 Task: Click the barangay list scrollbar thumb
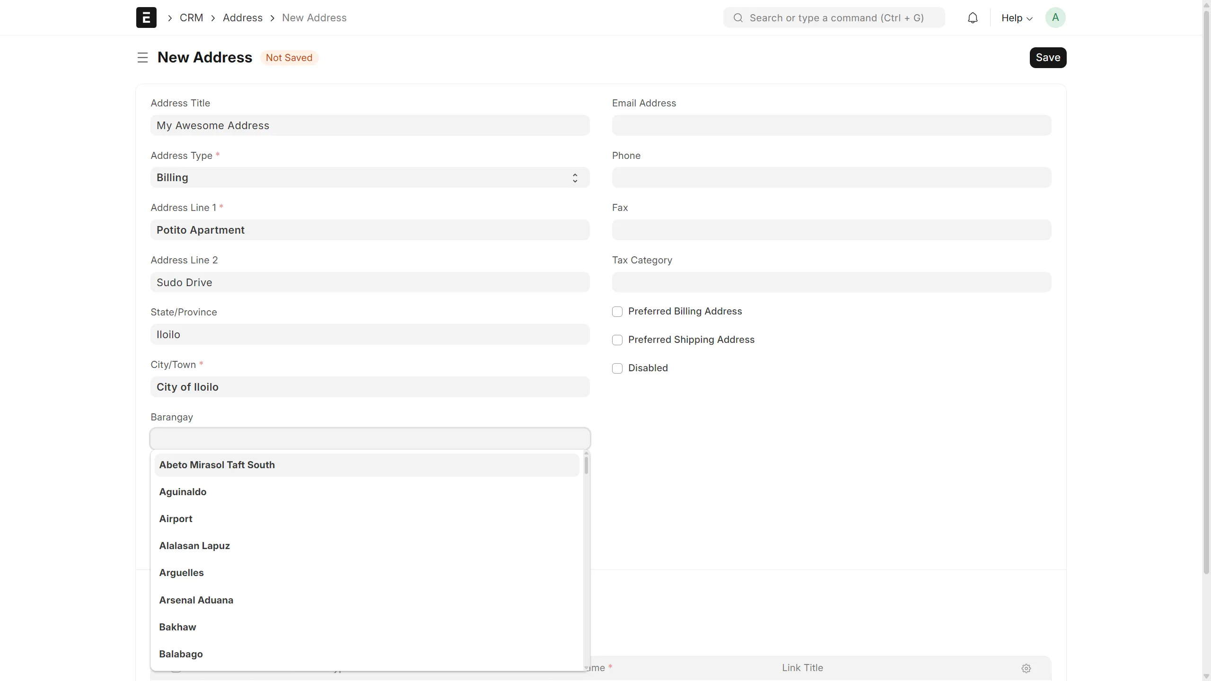click(x=586, y=465)
